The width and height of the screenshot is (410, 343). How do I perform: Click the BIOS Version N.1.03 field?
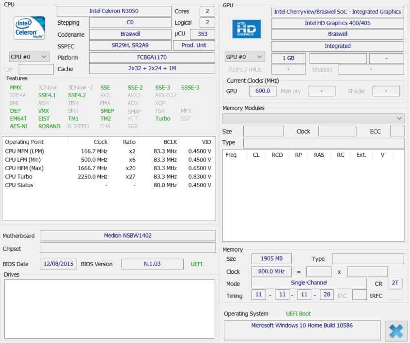pos(152,264)
